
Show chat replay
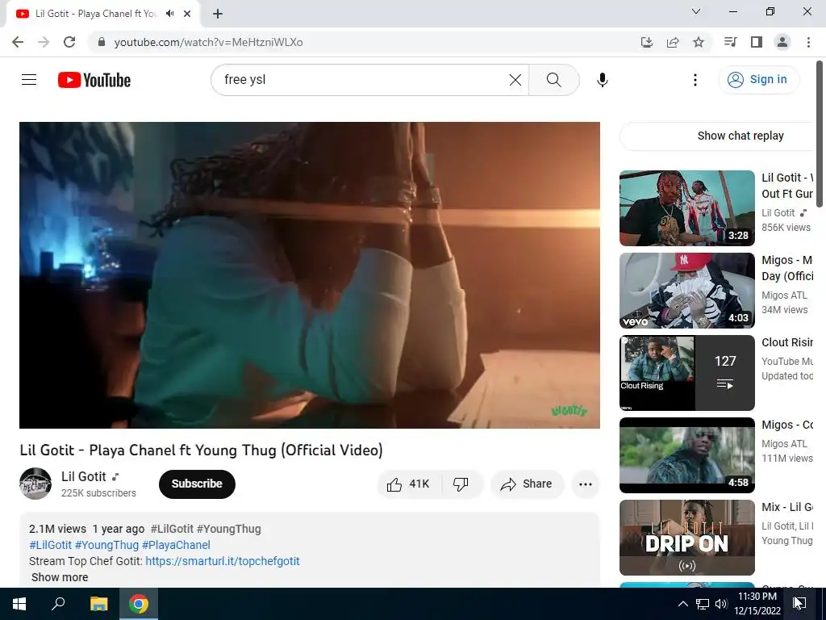(740, 136)
